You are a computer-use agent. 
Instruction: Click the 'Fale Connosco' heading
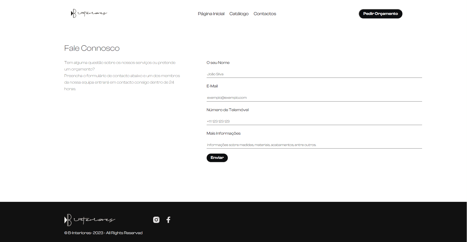[x=92, y=48]
